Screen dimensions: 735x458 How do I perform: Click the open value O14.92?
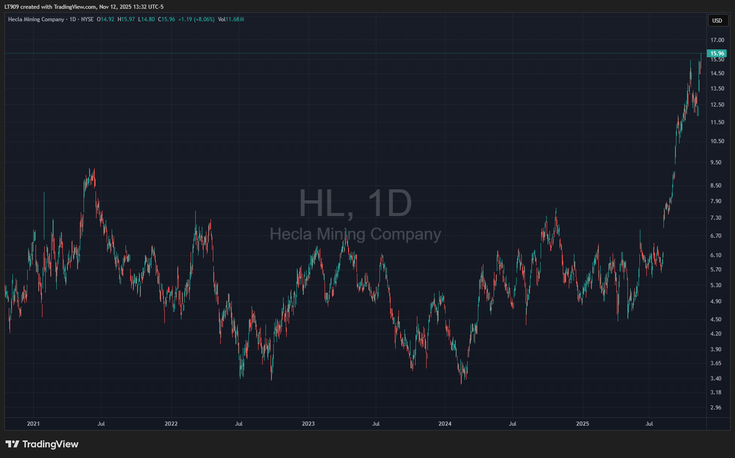point(105,19)
